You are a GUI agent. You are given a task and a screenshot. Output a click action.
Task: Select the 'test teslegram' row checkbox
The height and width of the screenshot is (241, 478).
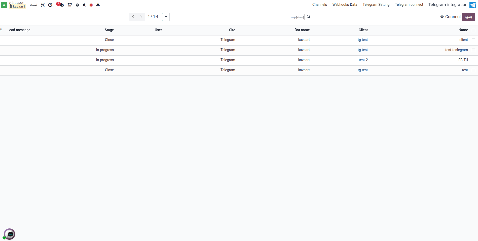pos(473,50)
